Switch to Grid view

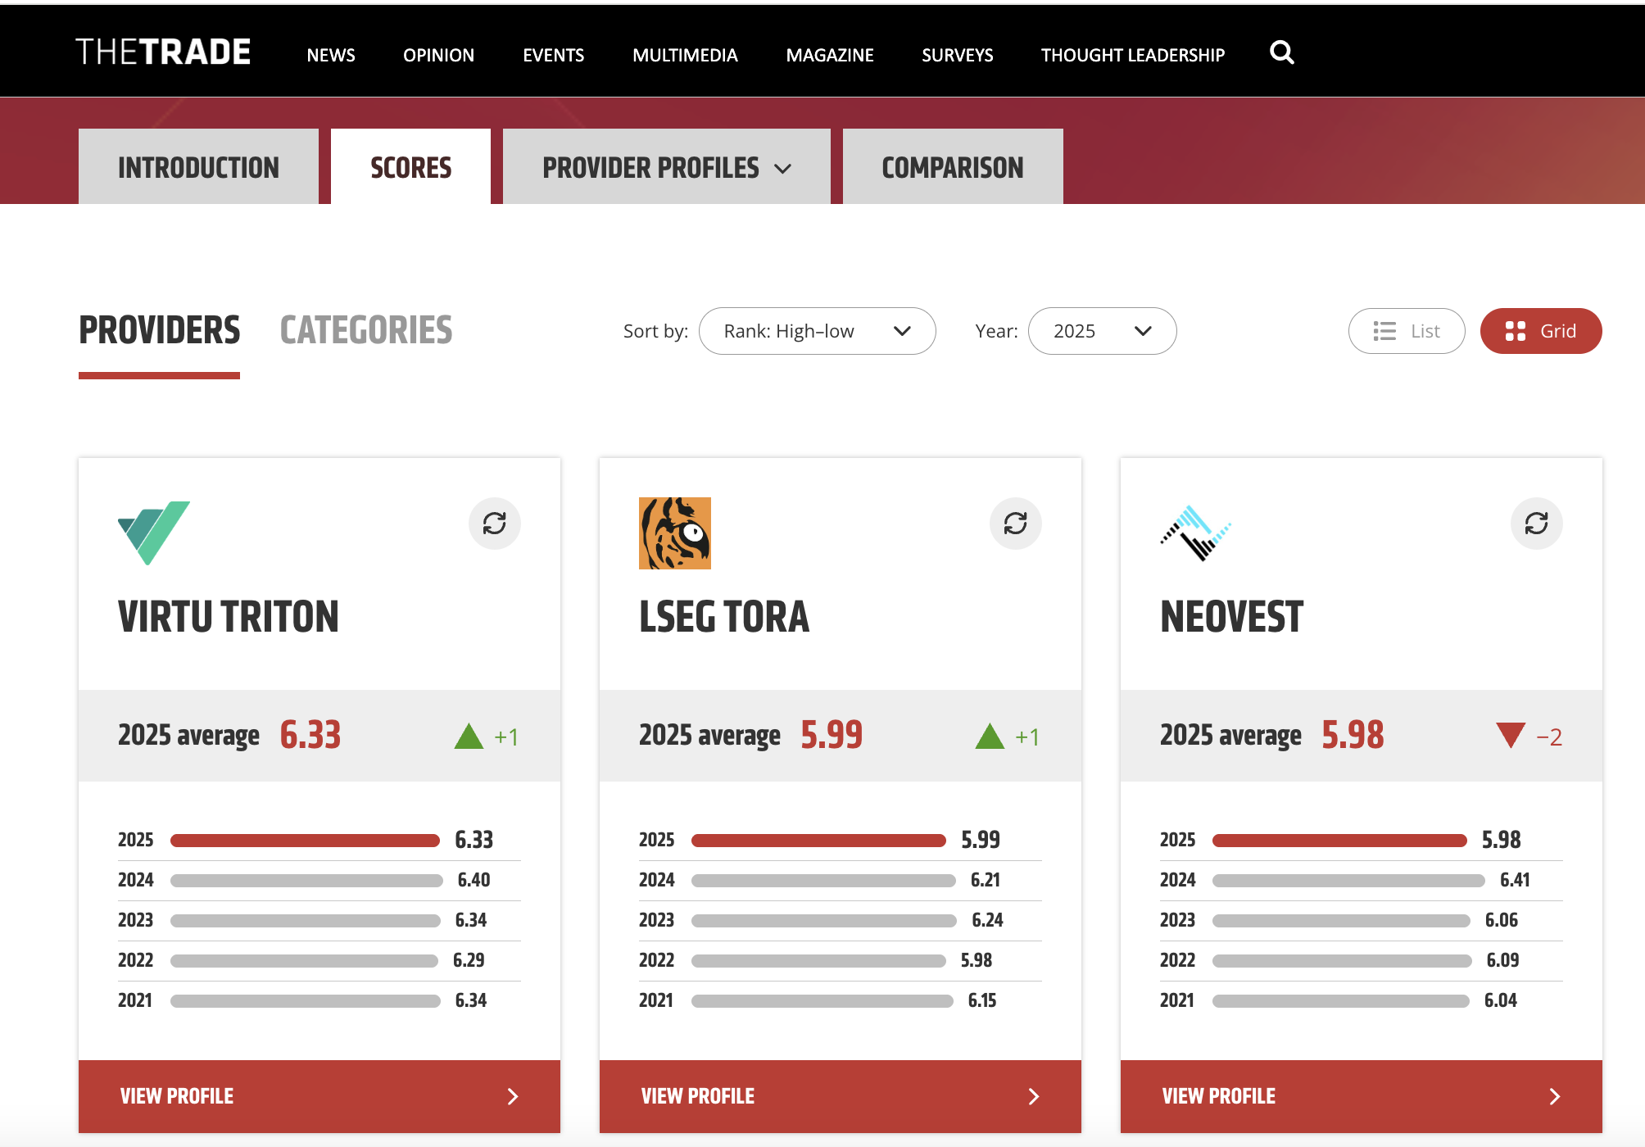coord(1540,331)
